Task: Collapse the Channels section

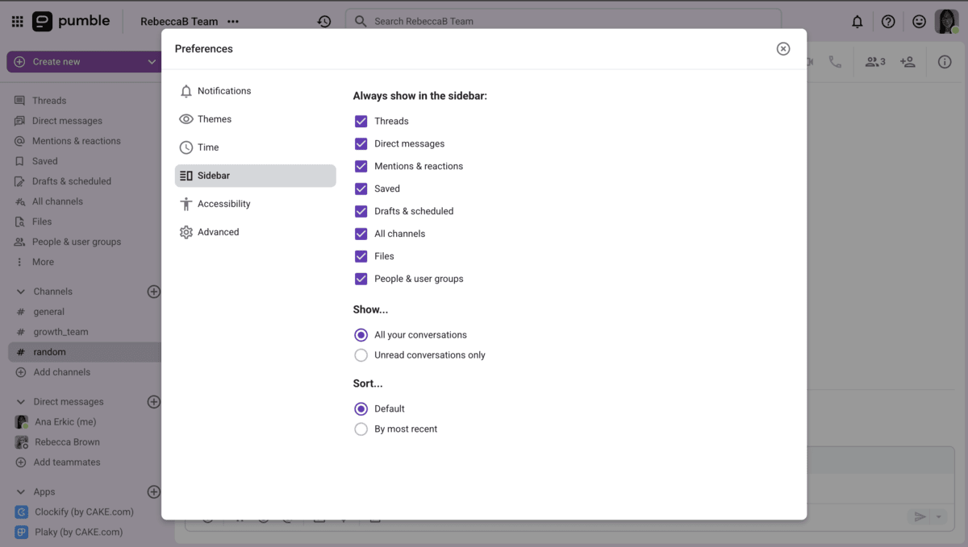Action: 19,291
